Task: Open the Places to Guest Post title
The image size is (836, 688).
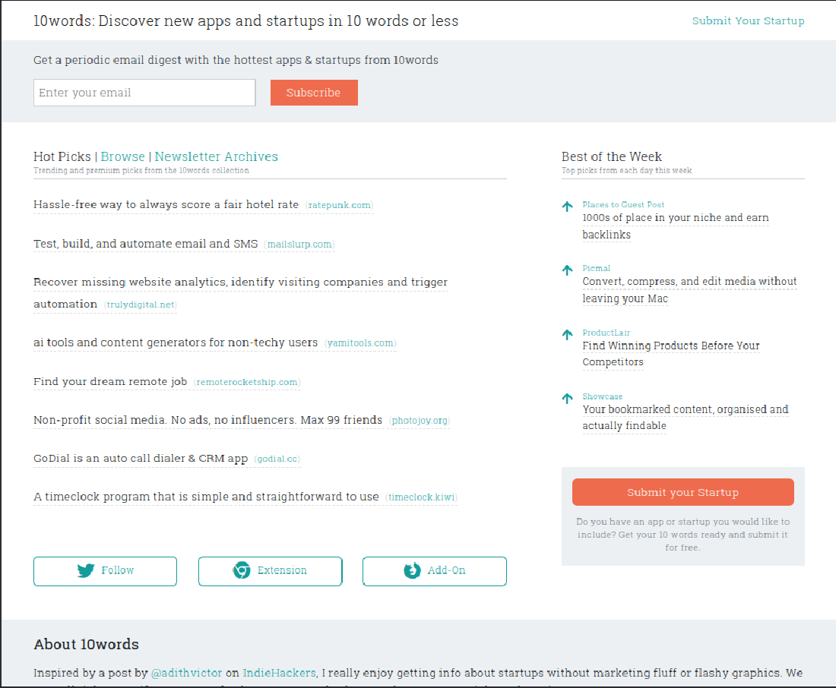Action: 623,204
